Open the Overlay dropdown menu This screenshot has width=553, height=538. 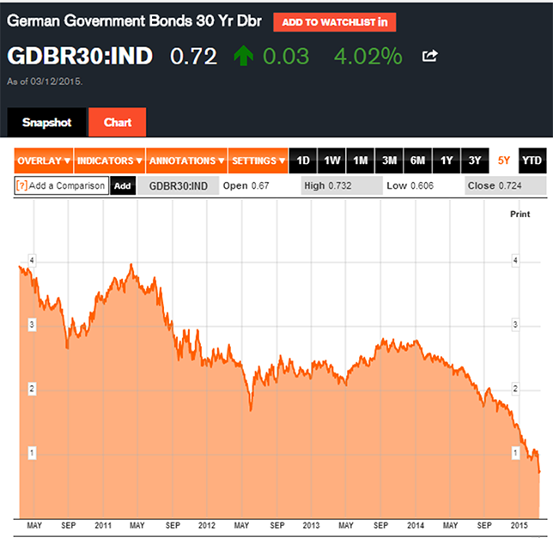coord(43,160)
